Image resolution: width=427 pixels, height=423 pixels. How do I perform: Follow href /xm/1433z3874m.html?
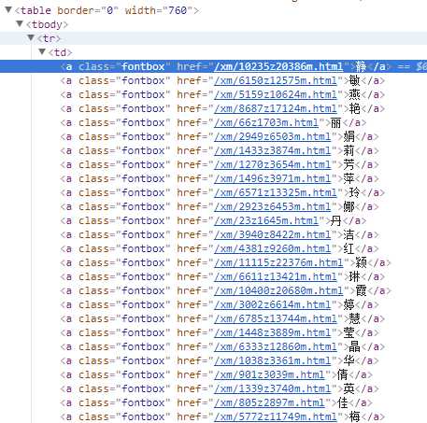pyautogui.click(x=272, y=150)
